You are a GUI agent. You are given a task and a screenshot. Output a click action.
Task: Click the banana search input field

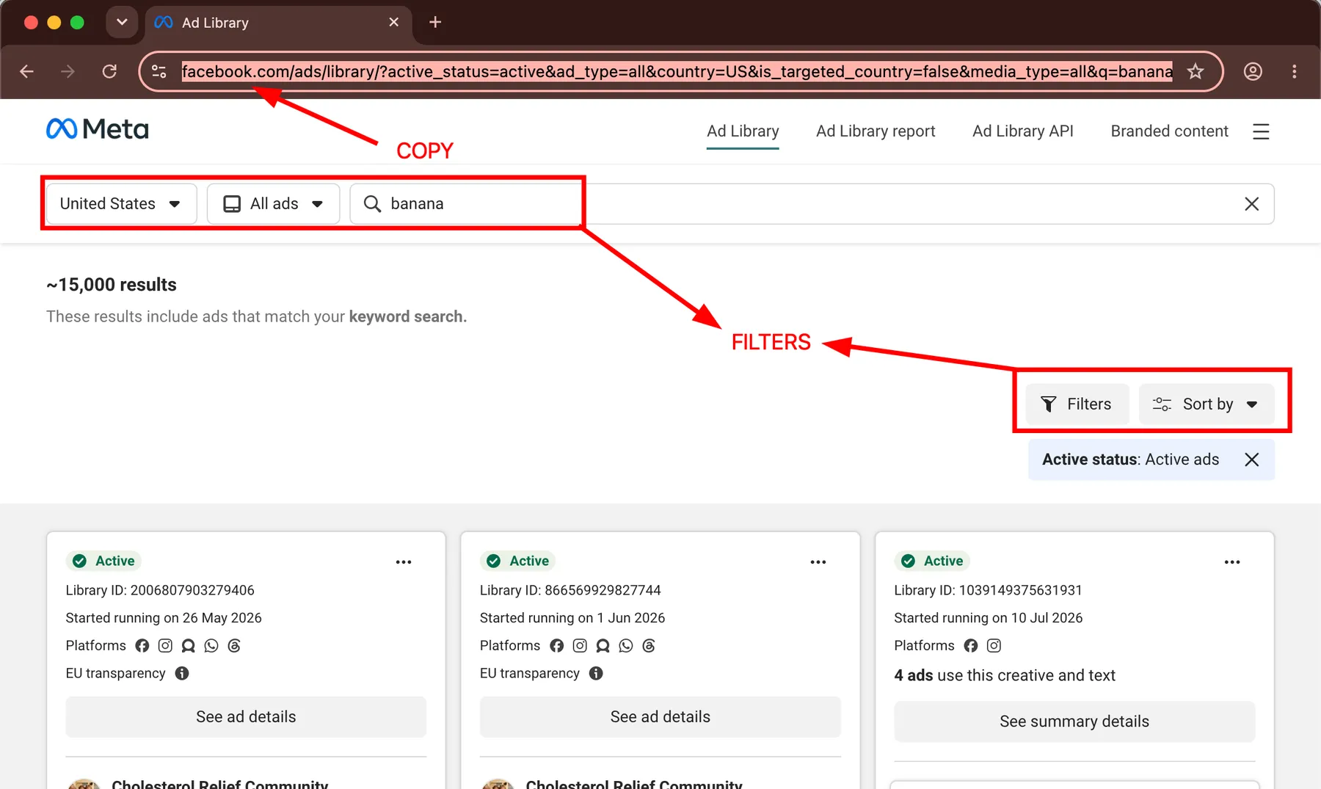811,204
